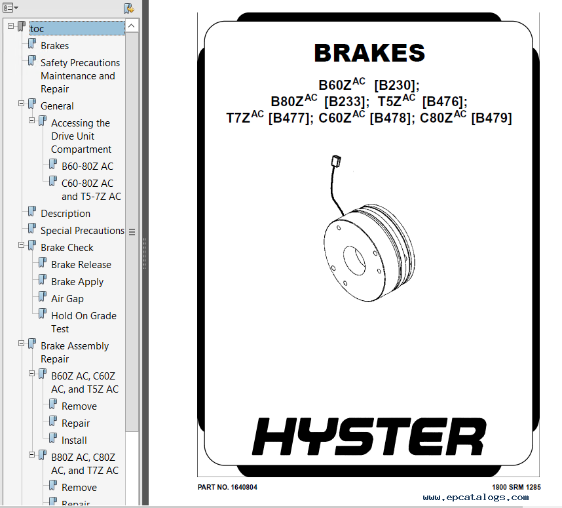Image resolution: width=562 pixels, height=508 pixels.
Task: Open the bookmarks options dropdown menu
Action: (x=10, y=7)
